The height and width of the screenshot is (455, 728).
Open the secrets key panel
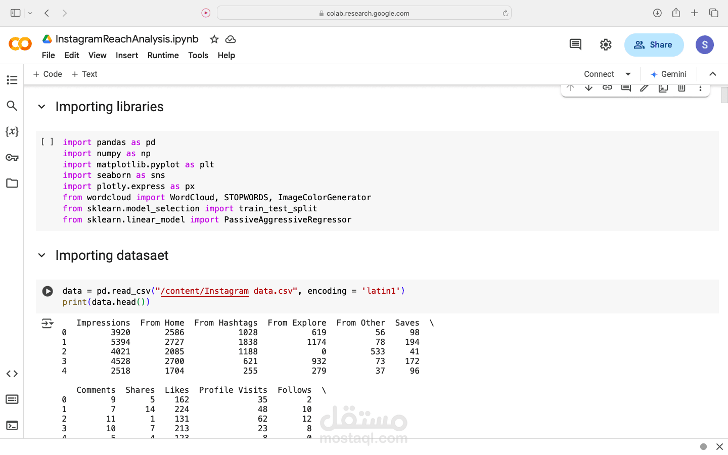[x=12, y=158]
